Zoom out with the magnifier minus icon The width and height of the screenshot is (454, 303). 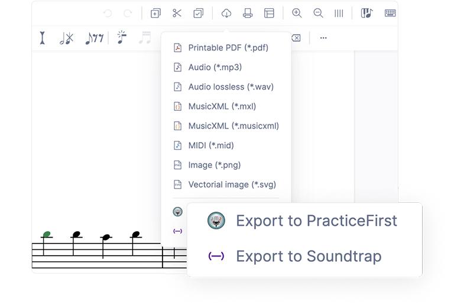pyautogui.click(x=318, y=13)
